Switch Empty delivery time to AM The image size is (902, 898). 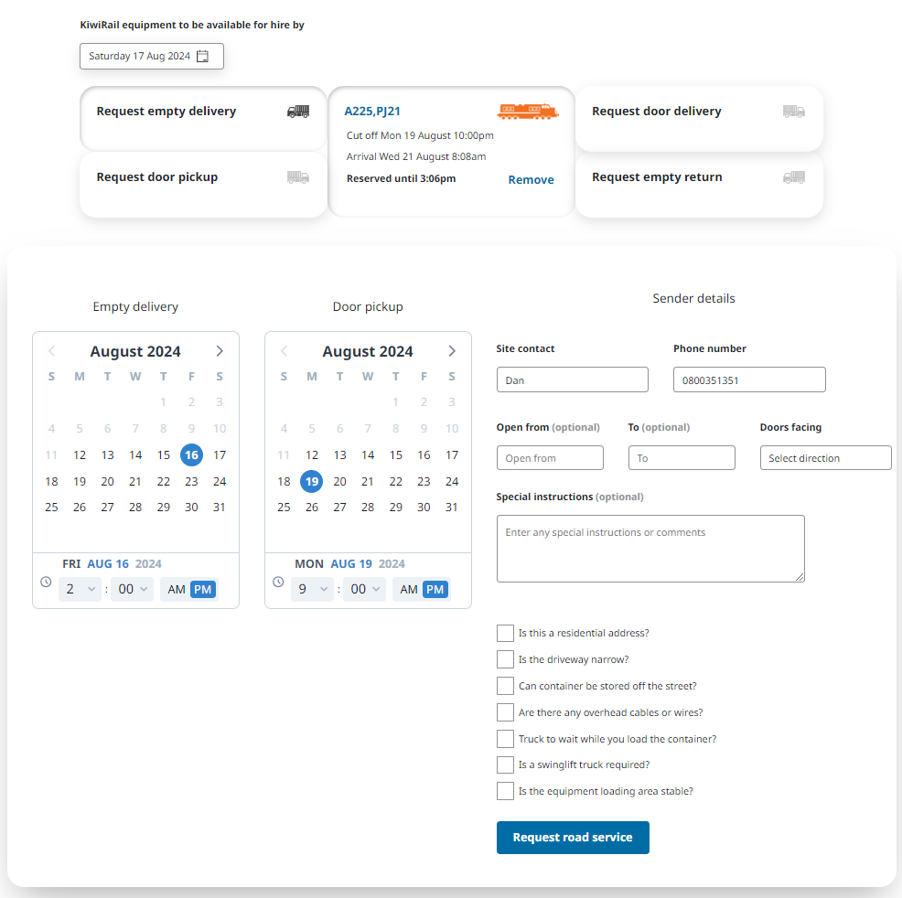[x=177, y=590]
